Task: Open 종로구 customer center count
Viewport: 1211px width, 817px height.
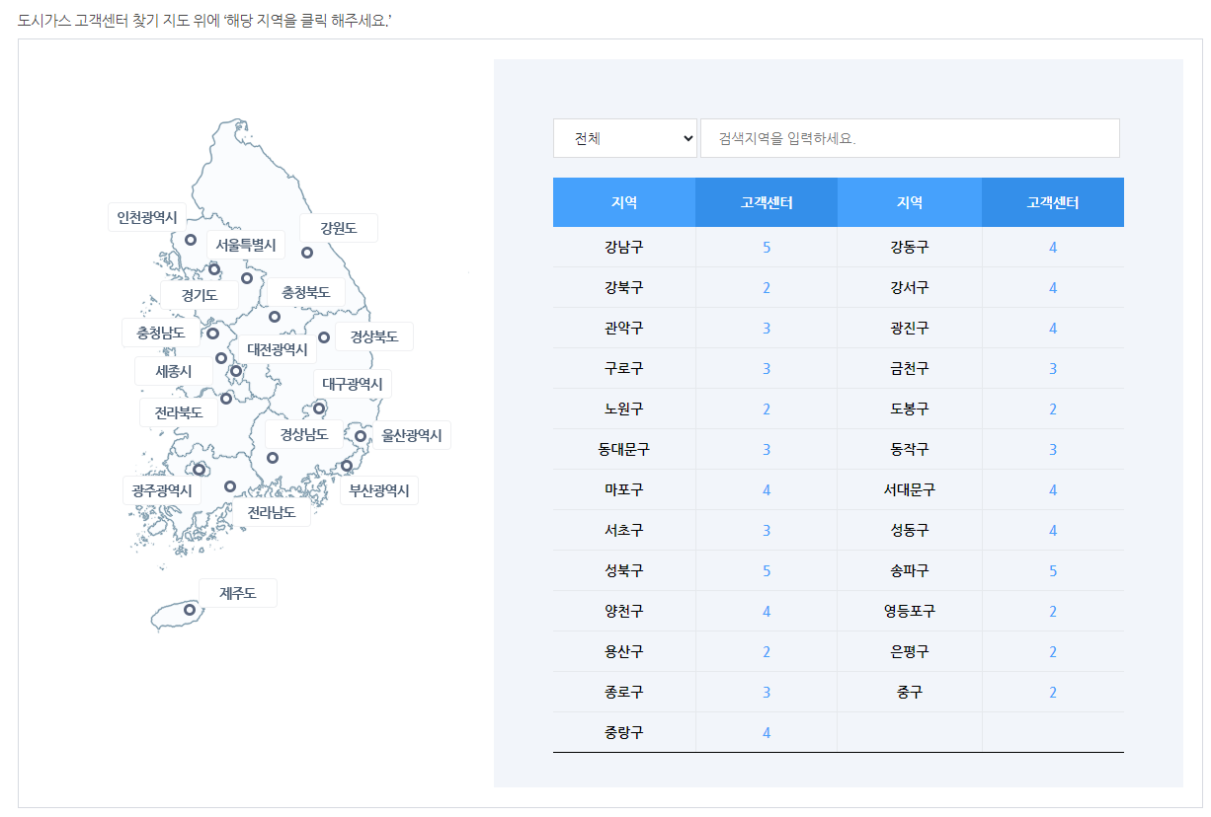Action: (x=767, y=692)
